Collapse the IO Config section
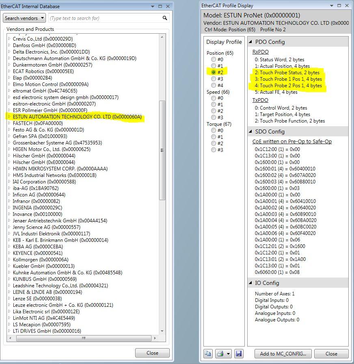Image resolution: width=354 pixels, height=364 pixels. pyautogui.click(x=250, y=283)
